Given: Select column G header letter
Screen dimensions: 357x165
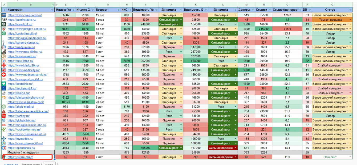Looking at the screenshot, I should (x=108, y=5).
